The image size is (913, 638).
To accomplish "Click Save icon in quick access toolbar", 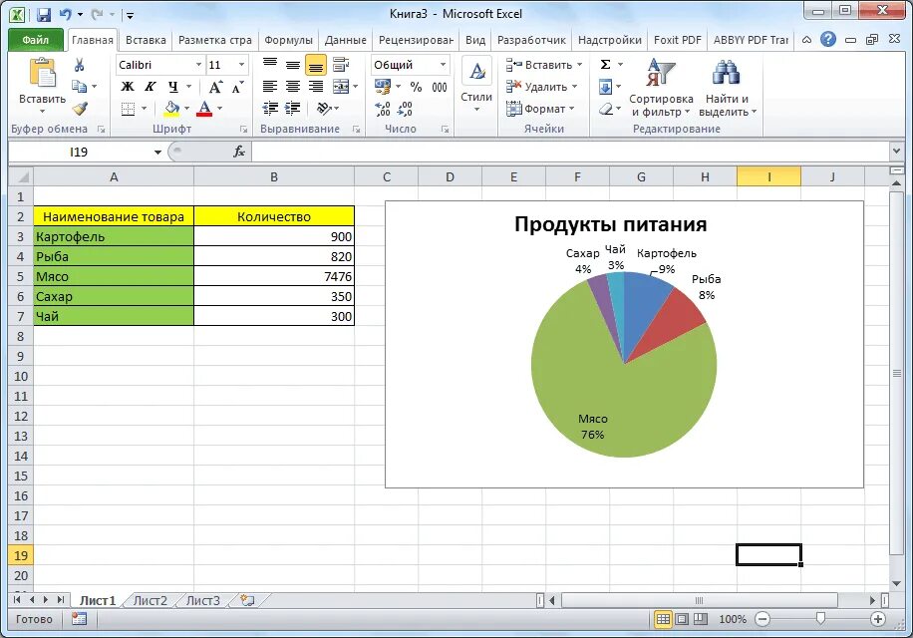I will tap(43, 15).
